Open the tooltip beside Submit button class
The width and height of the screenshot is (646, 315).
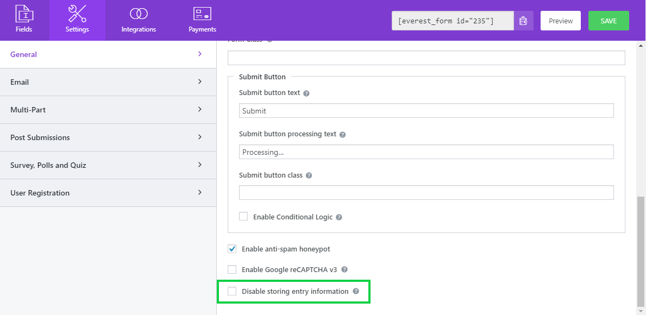click(x=309, y=175)
